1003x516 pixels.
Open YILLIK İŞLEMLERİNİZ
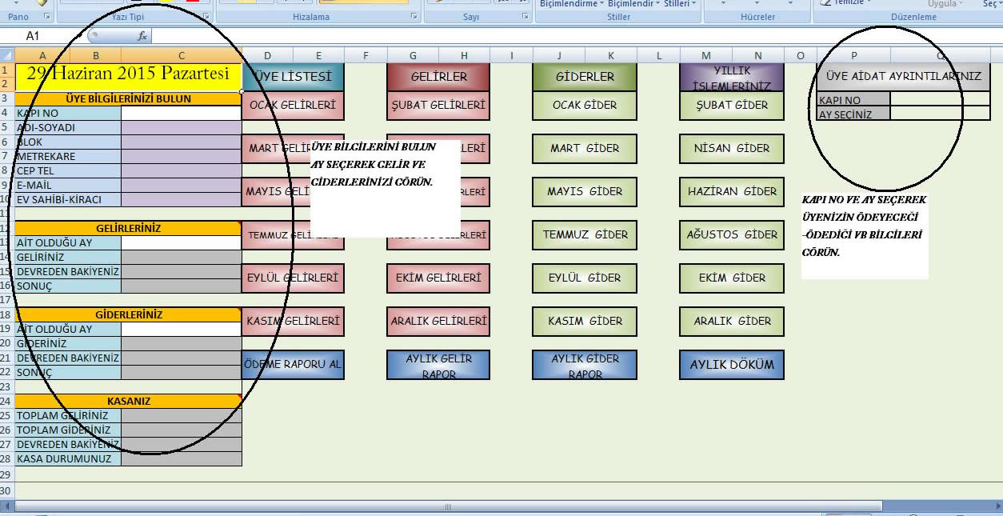point(731,76)
